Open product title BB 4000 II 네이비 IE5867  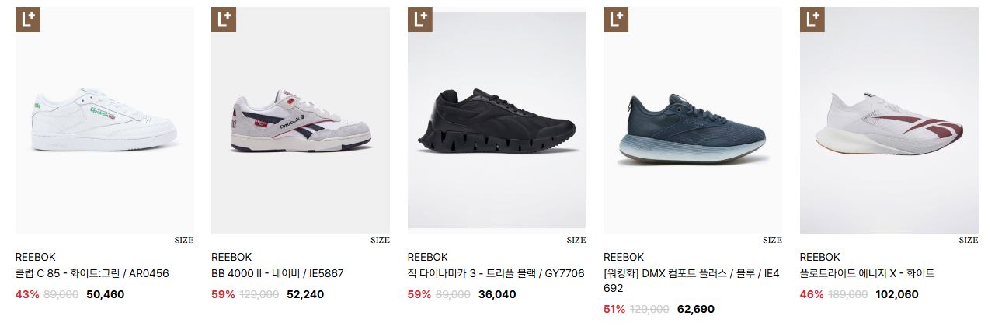click(277, 273)
